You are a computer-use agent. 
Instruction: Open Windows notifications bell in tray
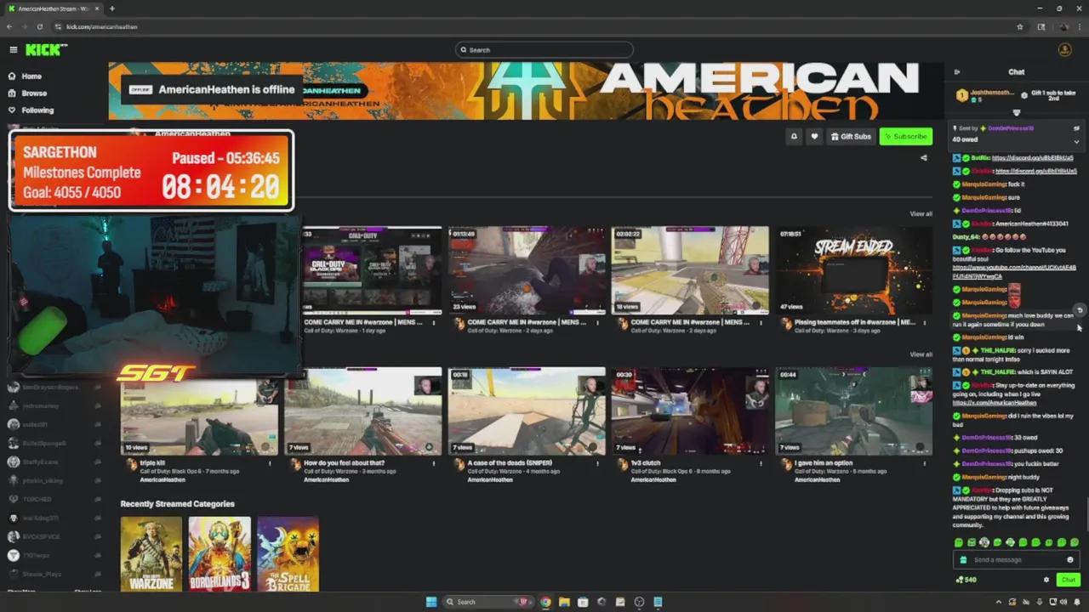click(x=1076, y=602)
